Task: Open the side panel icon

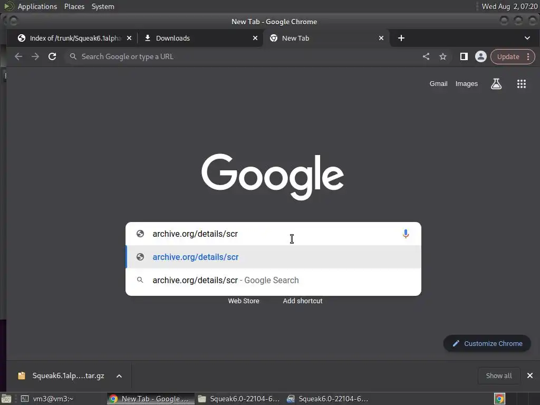Action: click(464, 56)
